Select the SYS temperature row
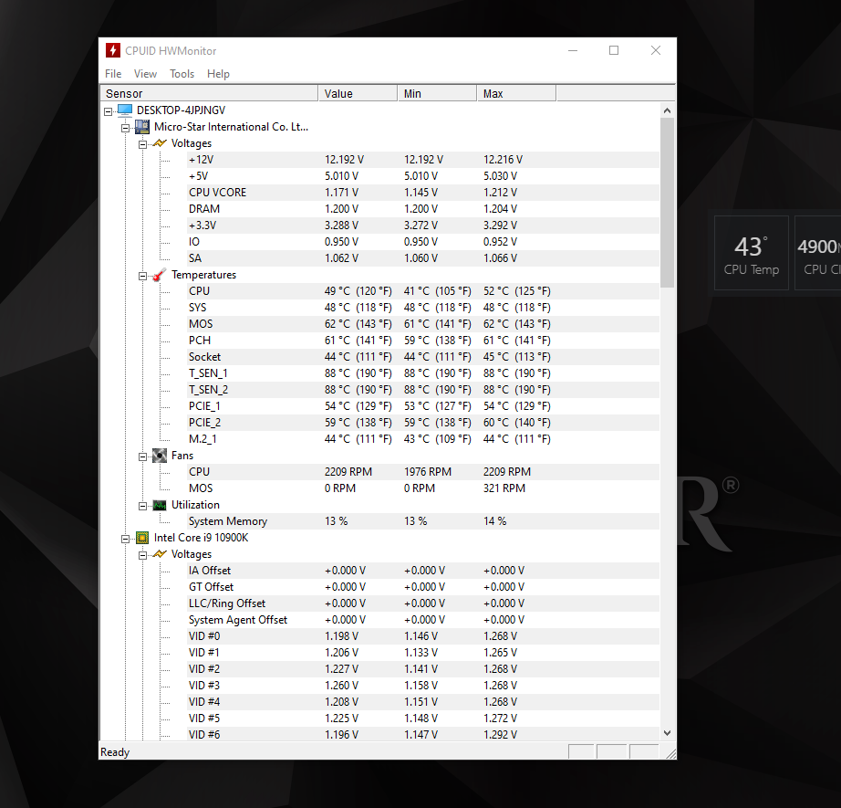Viewport: 841px width, 808px height. 422,308
